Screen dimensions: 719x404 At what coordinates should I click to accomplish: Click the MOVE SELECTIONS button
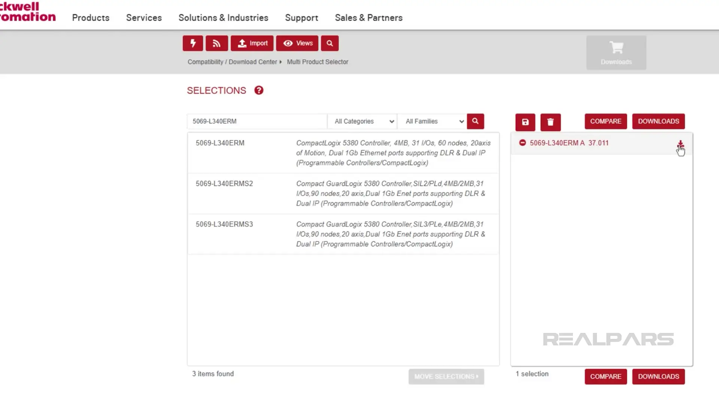pyautogui.click(x=446, y=376)
